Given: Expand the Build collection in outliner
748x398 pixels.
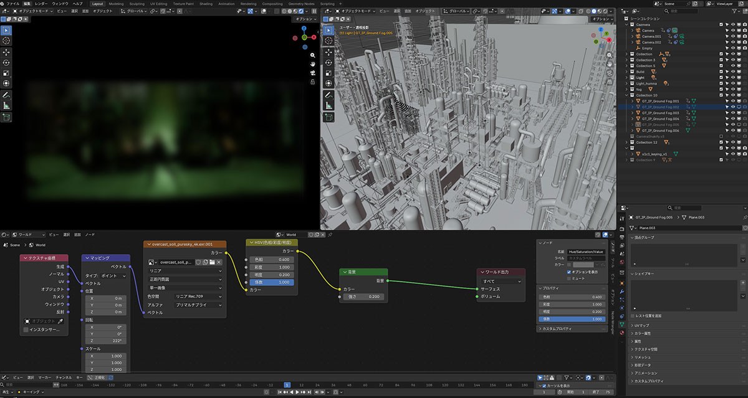Looking at the screenshot, I should point(626,72).
